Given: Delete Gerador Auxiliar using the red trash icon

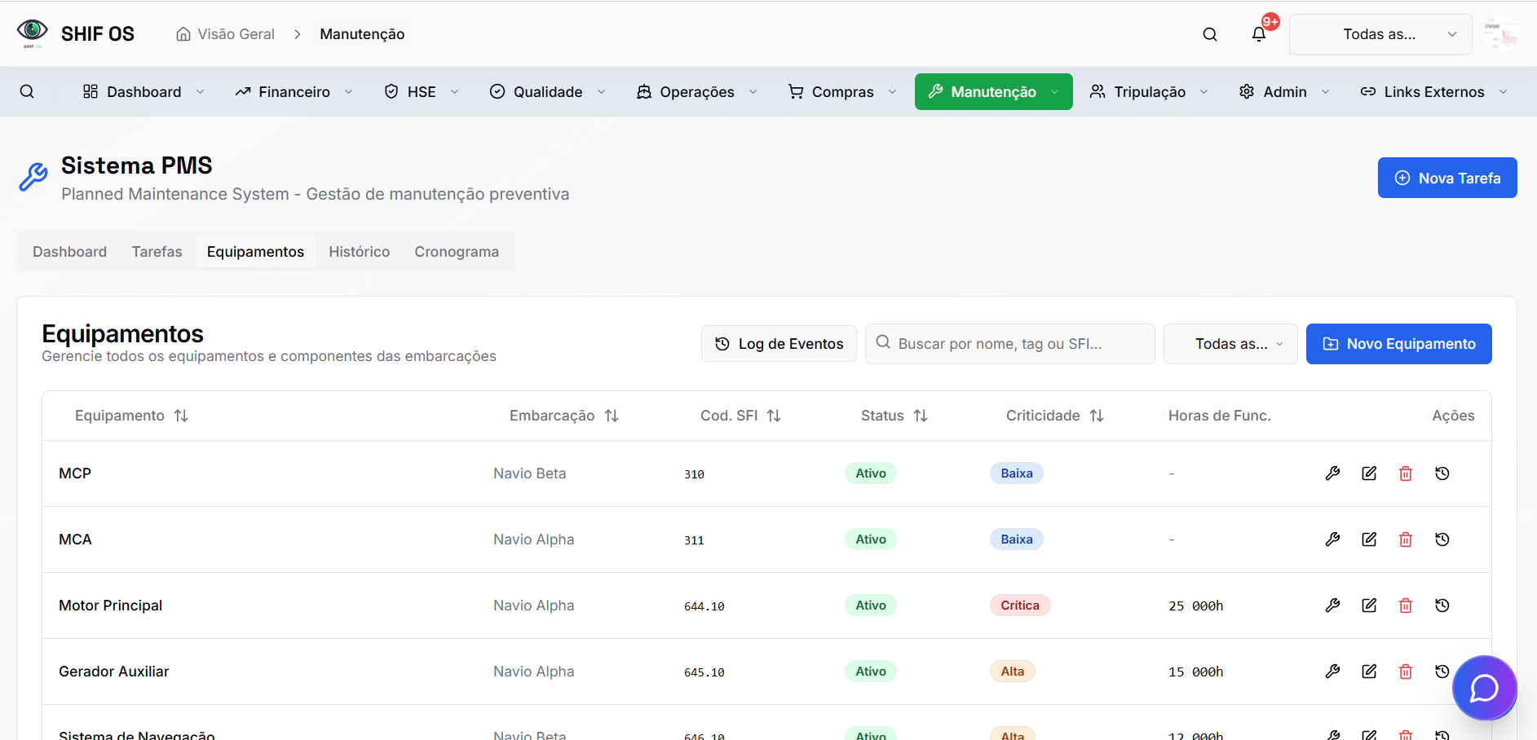Looking at the screenshot, I should (1406, 671).
